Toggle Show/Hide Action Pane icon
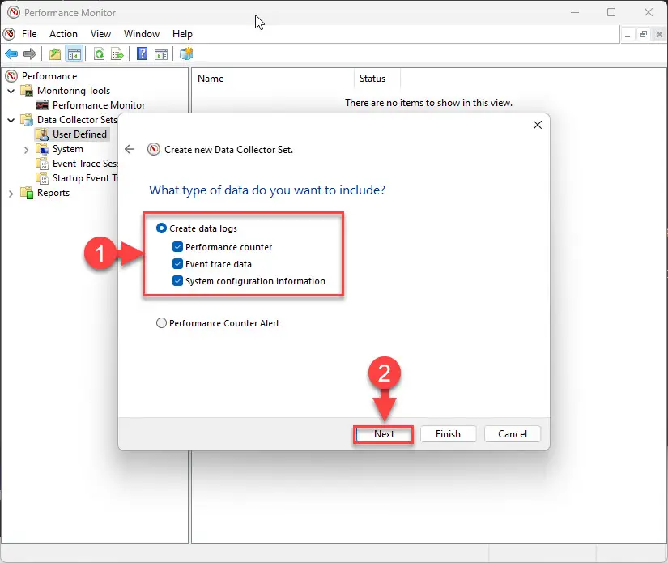Image resolution: width=668 pixels, height=563 pixels. (x=161, y=54)
